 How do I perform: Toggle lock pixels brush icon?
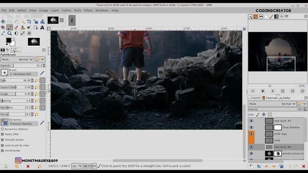(258, 114)
